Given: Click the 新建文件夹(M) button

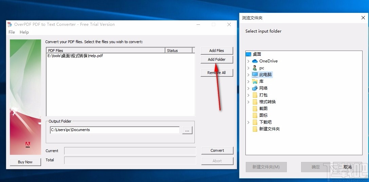Looking at the screenshot, I should (266, 167).
